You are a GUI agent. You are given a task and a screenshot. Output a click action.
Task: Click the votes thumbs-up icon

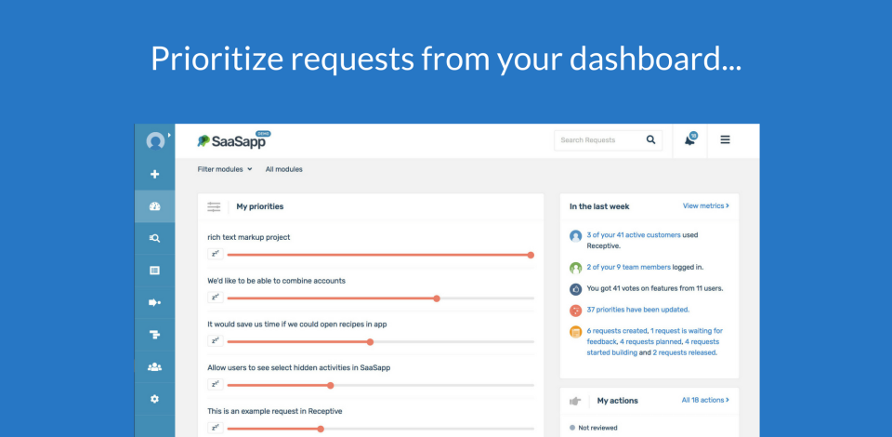[x=576, y=289]
